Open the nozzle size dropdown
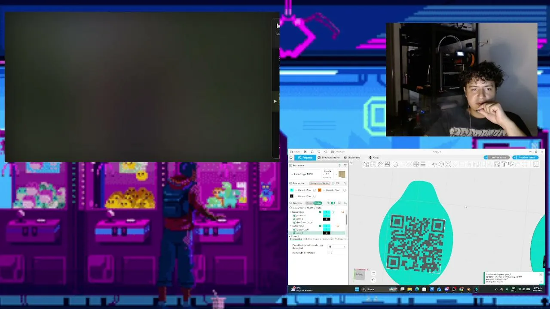 pyautogui.click(x=327, y=174)
